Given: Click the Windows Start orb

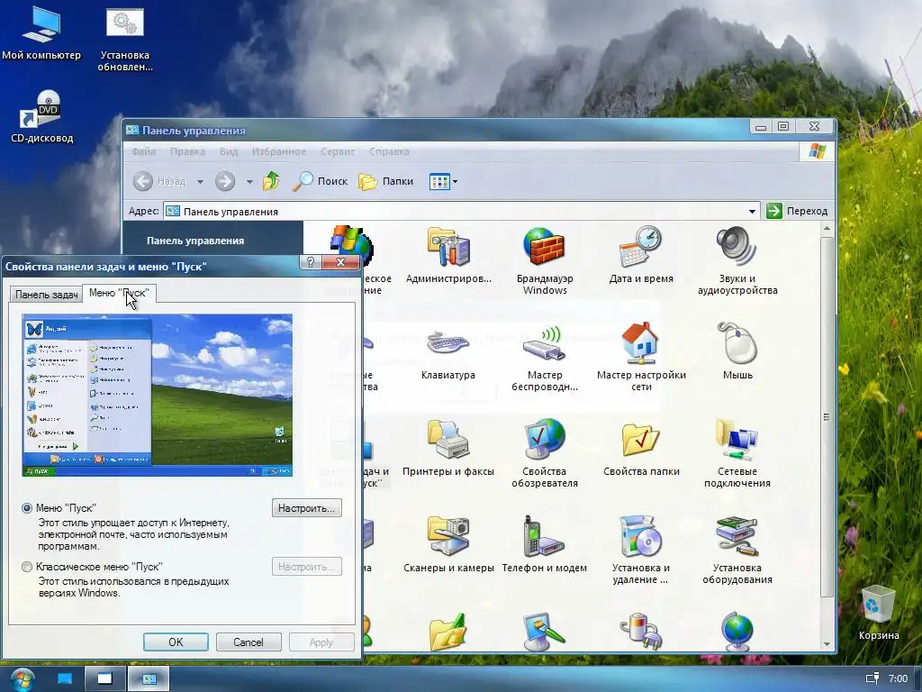Looking at the screenshot, I should click(22, 679).
